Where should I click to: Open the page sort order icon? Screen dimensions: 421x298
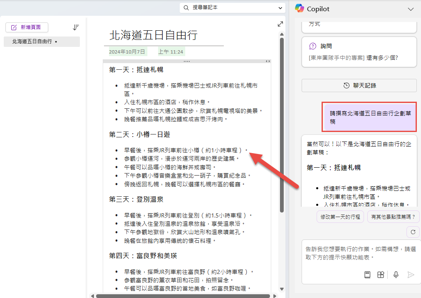pyautogui.click(x=76, y=27)
